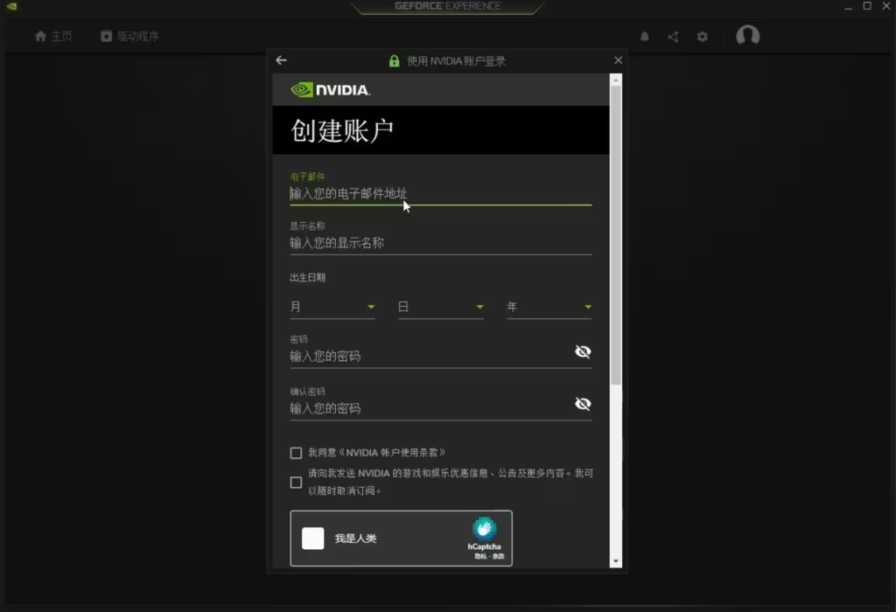Click the hCaptcha hand logo
Image resolution: width=896 pixels, height=612 pixels.
(484, 529)
